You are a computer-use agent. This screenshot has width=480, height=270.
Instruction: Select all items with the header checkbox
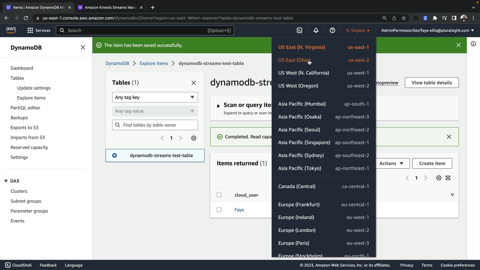pyautogui.click(x=219, y=195)
